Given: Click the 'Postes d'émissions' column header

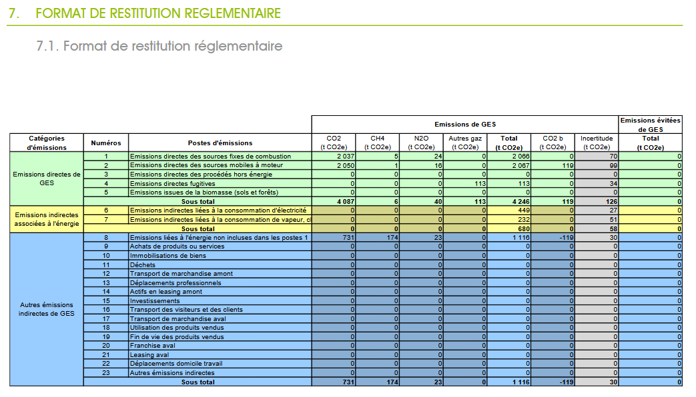Looking at the screenshot, I should point(220,143).
